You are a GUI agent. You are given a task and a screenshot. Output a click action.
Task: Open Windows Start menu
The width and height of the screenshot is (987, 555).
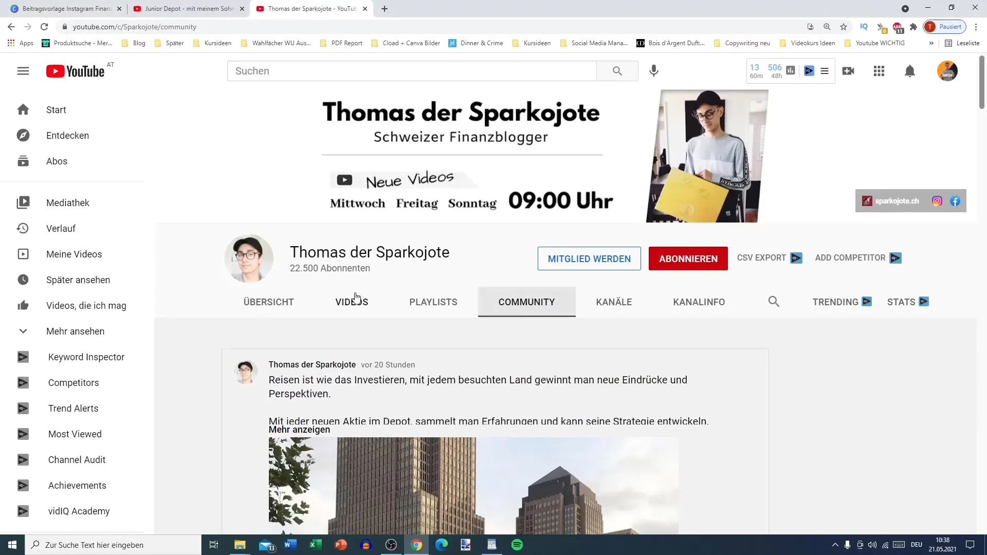pyautogui.click(x=12, y=545)
